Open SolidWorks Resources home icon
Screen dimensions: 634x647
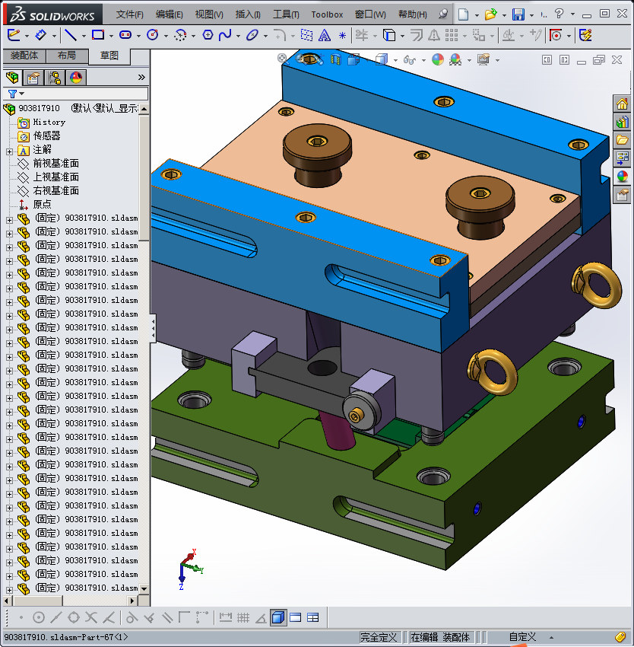pyautogui.click(x=623, y=104)
